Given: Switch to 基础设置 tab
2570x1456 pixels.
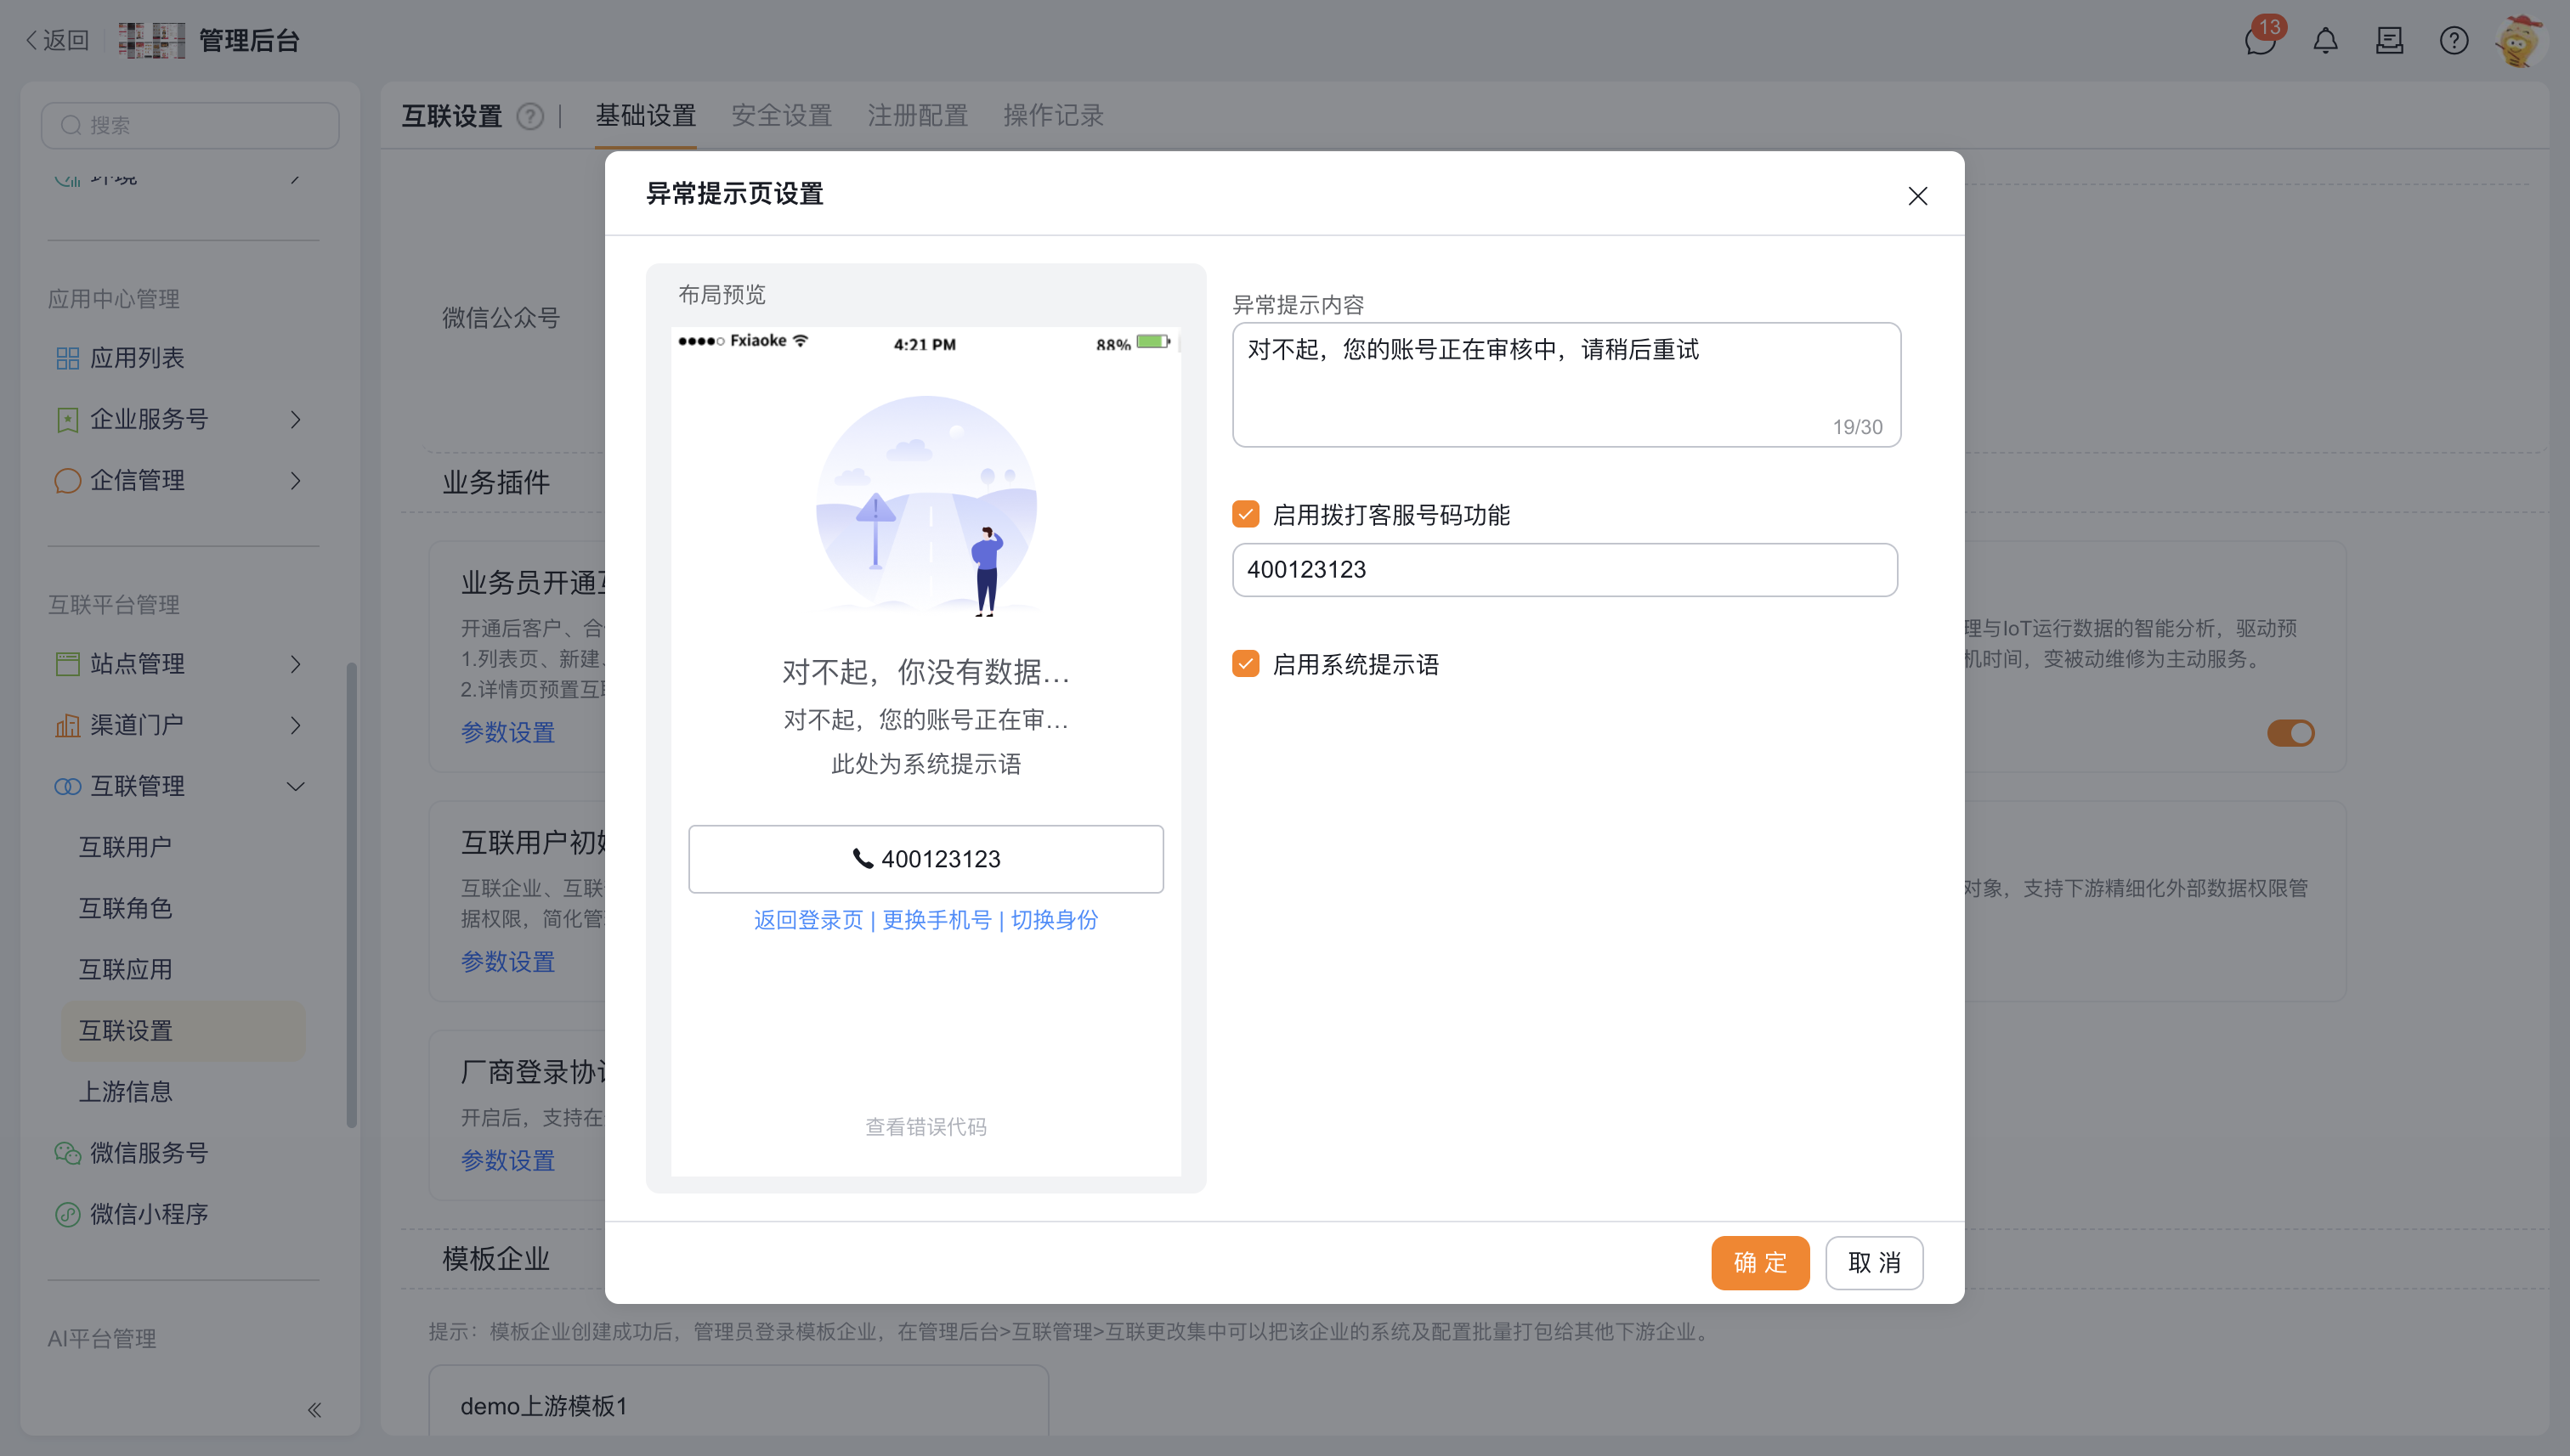Looking at the screenshot, I should click(645, 116).
